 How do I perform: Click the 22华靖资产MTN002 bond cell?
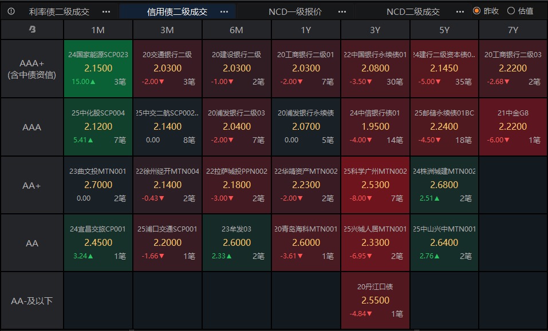[x=306, y=185]
